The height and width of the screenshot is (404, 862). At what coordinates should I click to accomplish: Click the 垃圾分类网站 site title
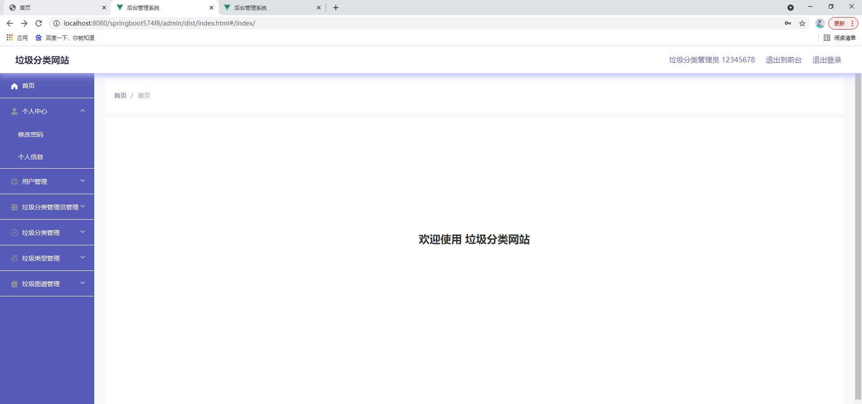click(42, 60)
